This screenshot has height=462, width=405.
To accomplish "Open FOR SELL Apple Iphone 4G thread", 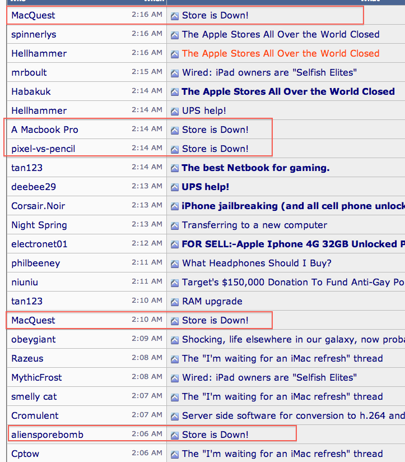I will [x=294, y=244].
